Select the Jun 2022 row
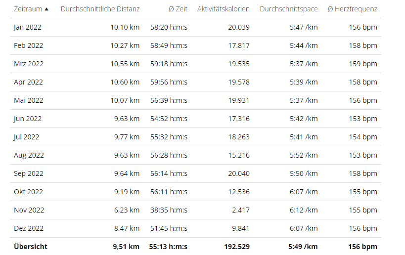The image size is (405, 255). [x=28, y=119]
